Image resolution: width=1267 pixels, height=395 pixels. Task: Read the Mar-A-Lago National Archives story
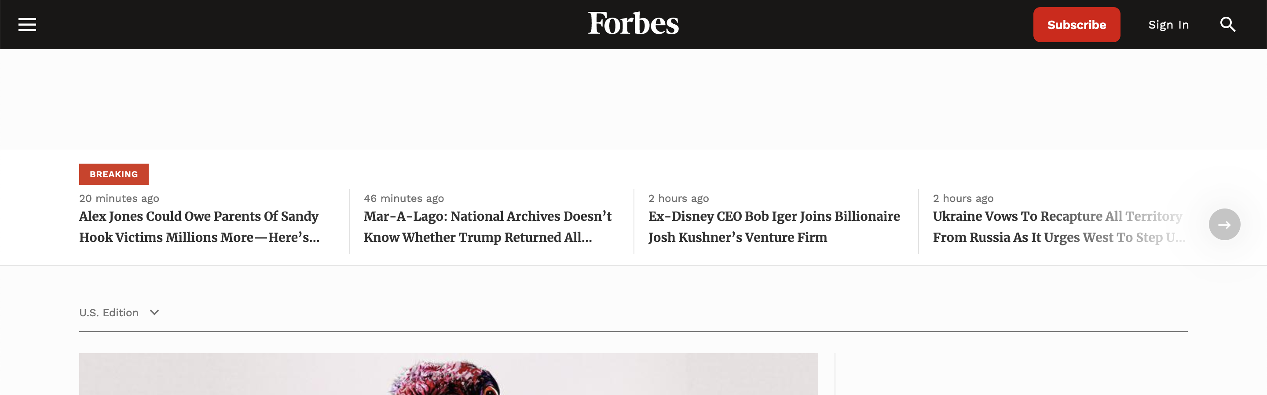pyautogui.click(x=487, y=226)
